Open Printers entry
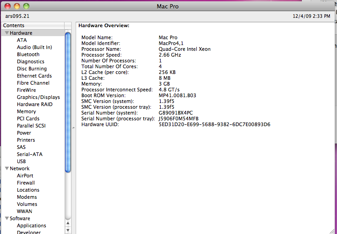Image resolution: width=337 pixels, height=234 pixels. (26, 140)
